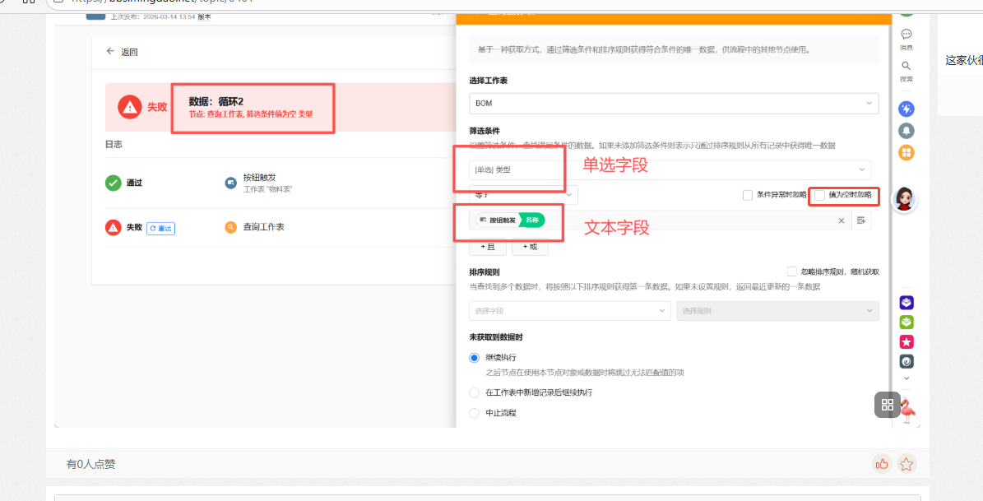Expand the [单选] 类型 field dropdown
This screenshot has height=501, width=983.
click(670, 169)
